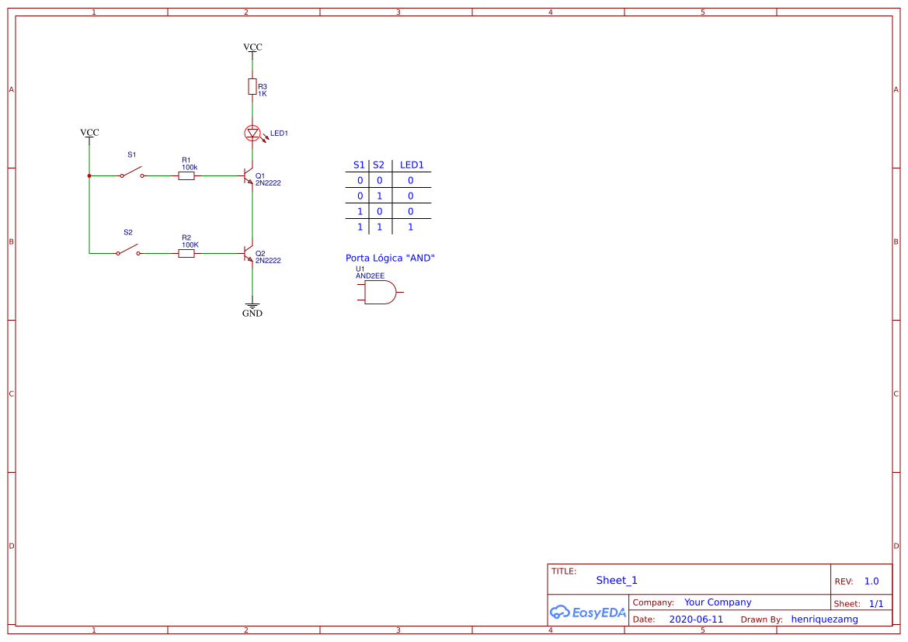Select the U1 AND2EE gate symbol
Viewport: 908px width, 642px height.
[x=381, y=292]
